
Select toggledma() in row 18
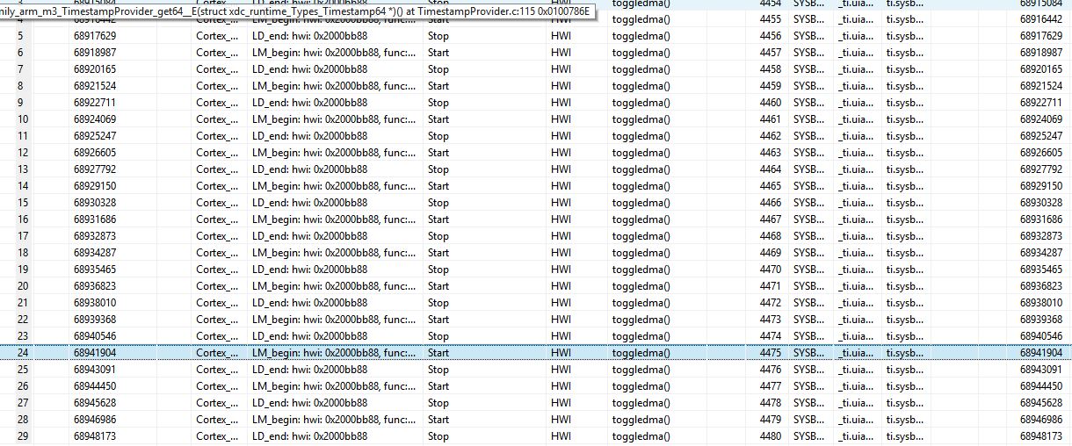(641, 253)
